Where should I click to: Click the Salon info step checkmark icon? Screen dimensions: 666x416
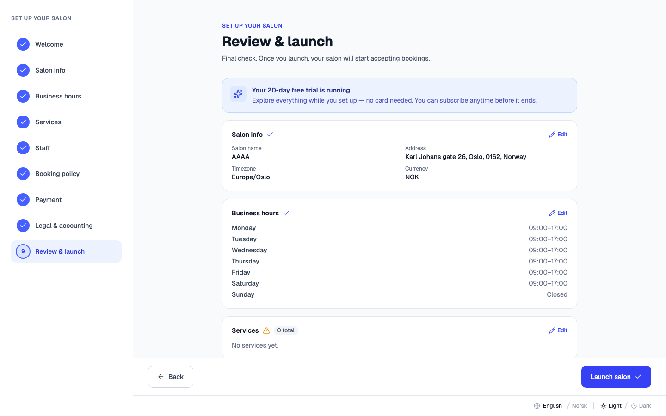[23, 70]
